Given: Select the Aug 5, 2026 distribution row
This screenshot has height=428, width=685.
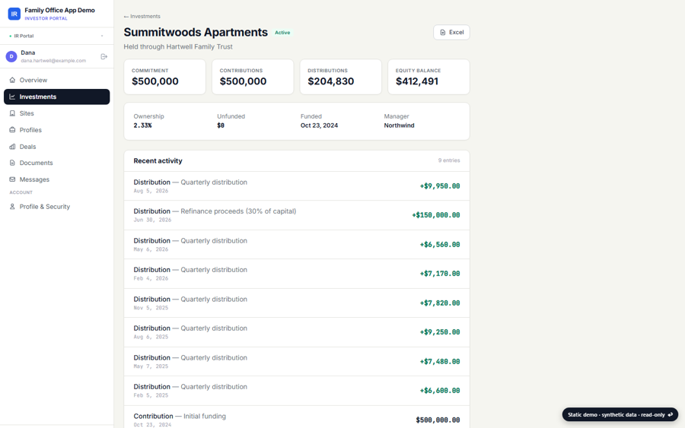Looking at the screenshot, I should click(x=297, y=186).
